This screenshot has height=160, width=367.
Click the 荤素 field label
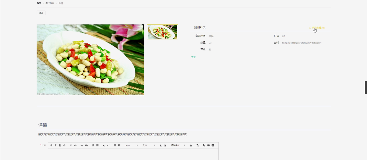click(203, 49)
